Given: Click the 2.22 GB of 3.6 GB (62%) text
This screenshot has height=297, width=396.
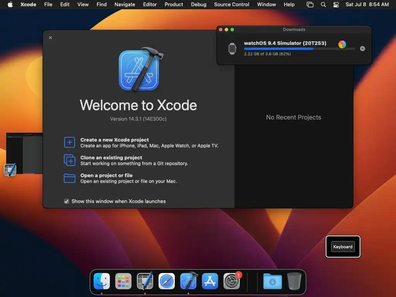Looking at the screenshot, I should click(267, 54).
